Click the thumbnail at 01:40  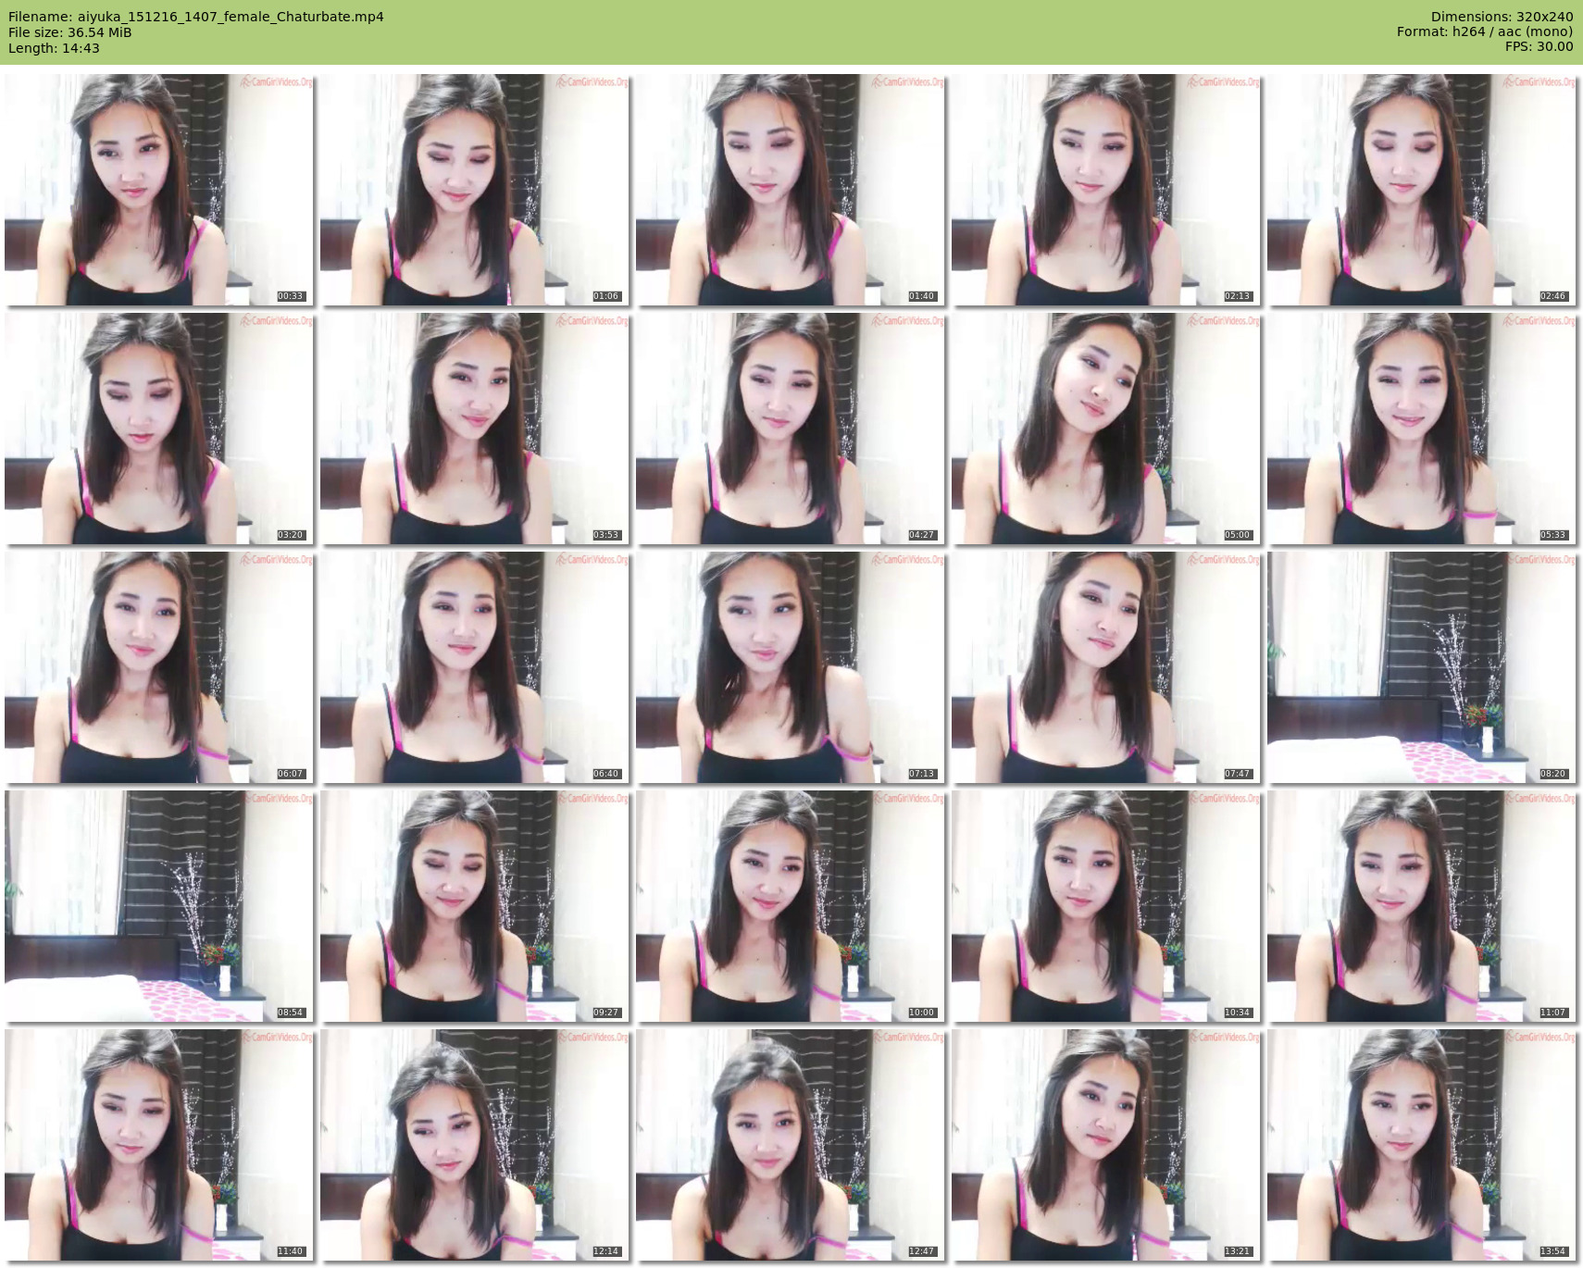pos(790,190)
